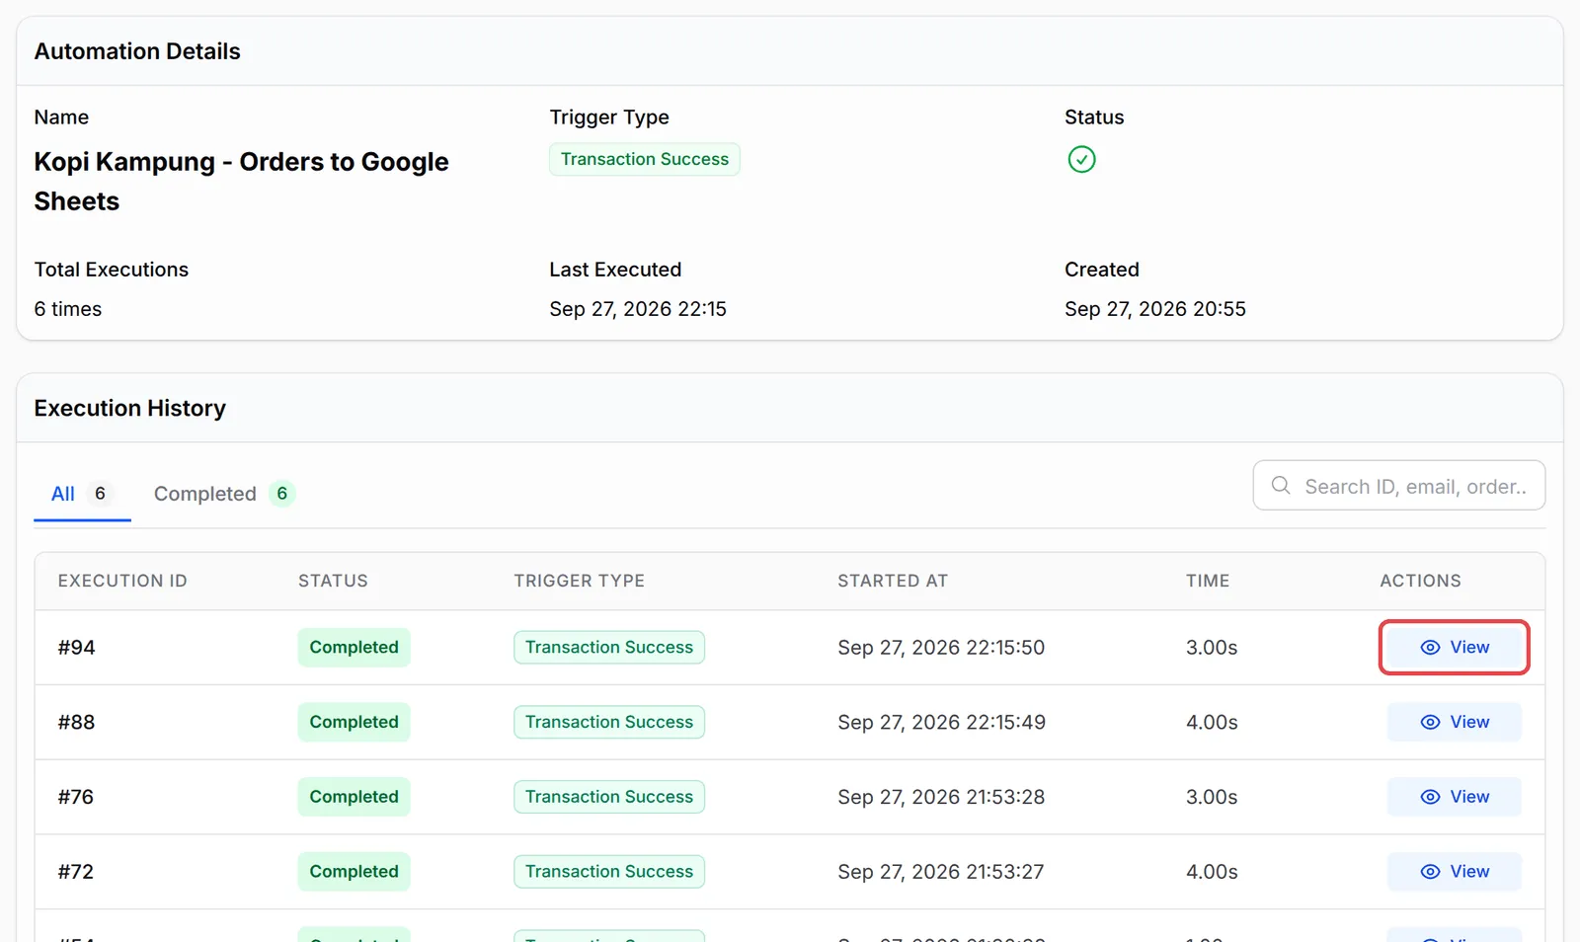Click the TRIGGER TYPE column header

tap(579, 581)
